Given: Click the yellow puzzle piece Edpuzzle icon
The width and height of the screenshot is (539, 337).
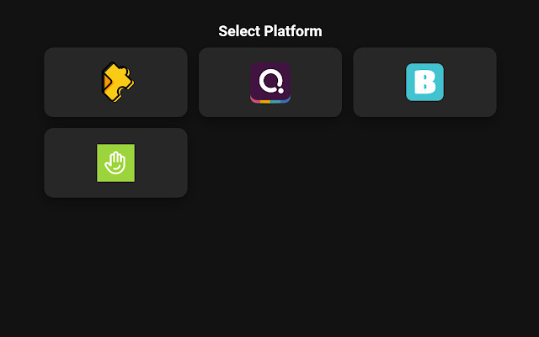Looking at the screenshot, I should pyautogui.click(x=116, y=82).
